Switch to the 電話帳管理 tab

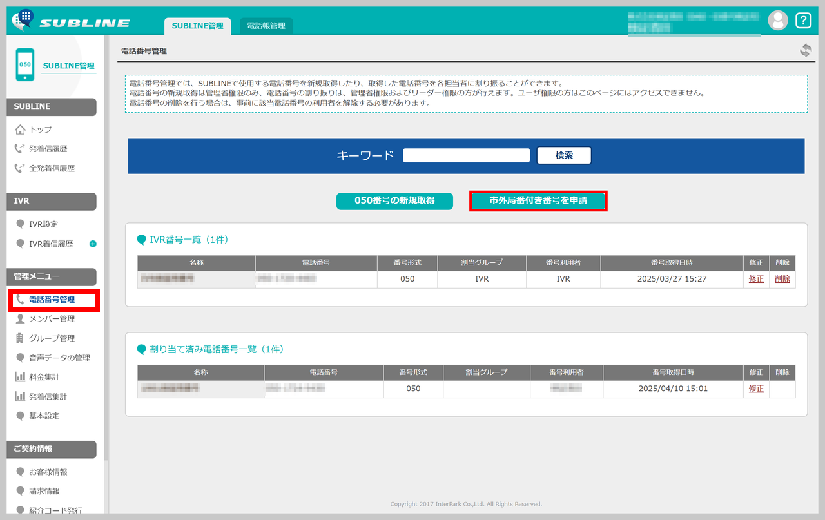[x=266, y=26]
